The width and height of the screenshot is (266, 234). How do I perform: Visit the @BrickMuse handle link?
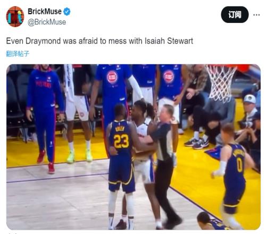coord(47,22)
